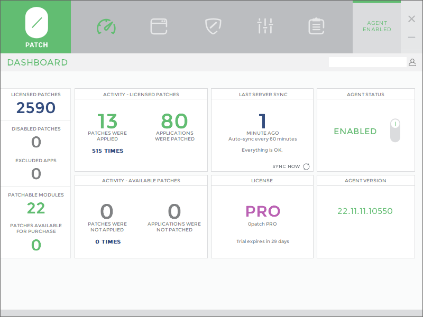Click the 515 TIMES text

(108, 151)
